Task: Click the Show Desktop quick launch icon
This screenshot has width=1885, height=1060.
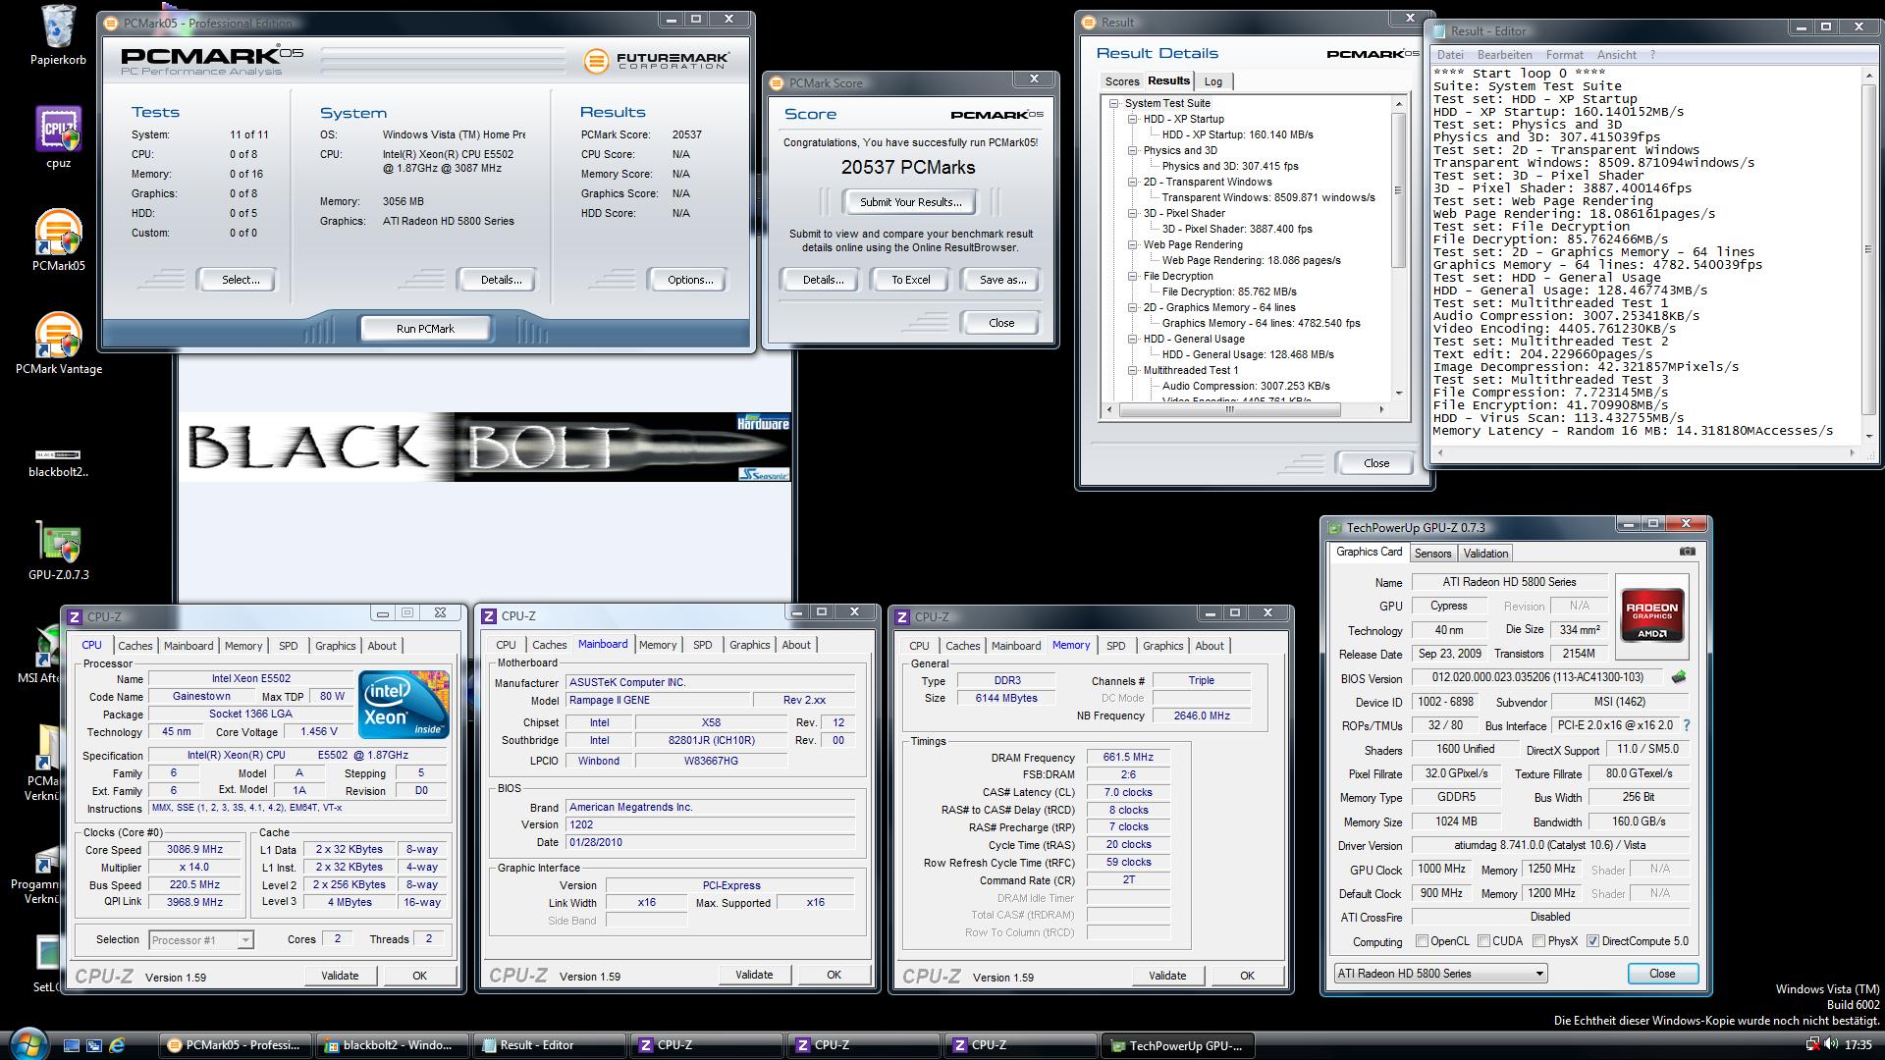Action: pyautogui.click(x=72, y=1045)
